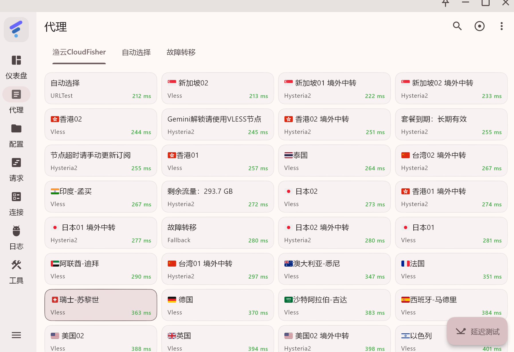This screenshot has width=514, height=352.
Task: Select the 瑞士-苏黎世 node card
Action: point(101,305)
